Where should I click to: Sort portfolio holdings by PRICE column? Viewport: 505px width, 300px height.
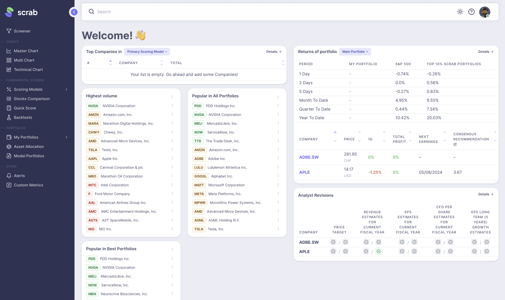click(x=359, y=137)
